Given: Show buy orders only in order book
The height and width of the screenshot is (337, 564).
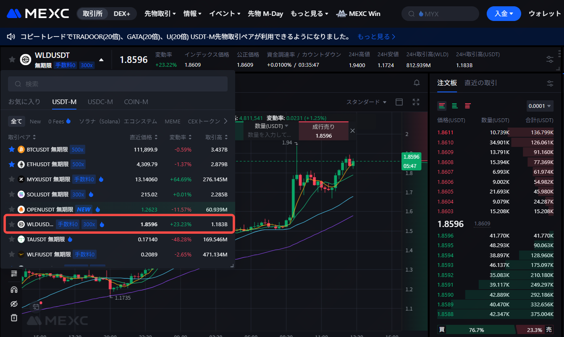Looking at the screenshot, I should click(x=454, y=106).
